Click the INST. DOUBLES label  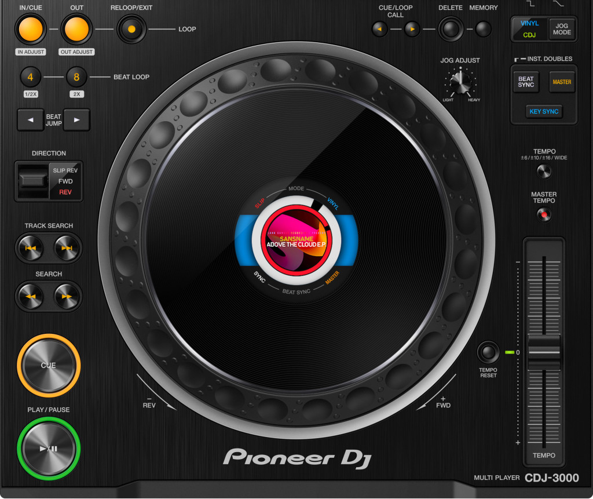[550, 59]
